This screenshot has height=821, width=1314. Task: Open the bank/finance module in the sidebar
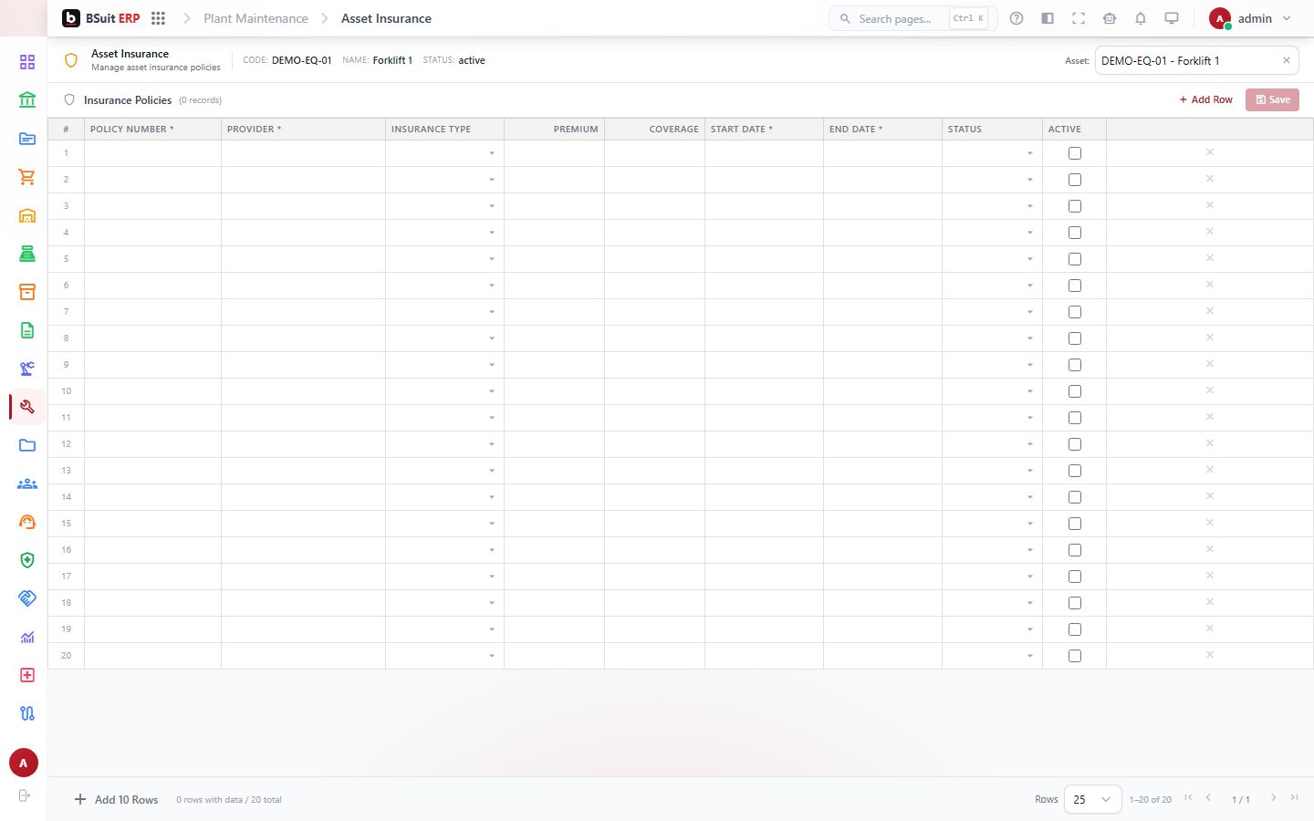27,100
